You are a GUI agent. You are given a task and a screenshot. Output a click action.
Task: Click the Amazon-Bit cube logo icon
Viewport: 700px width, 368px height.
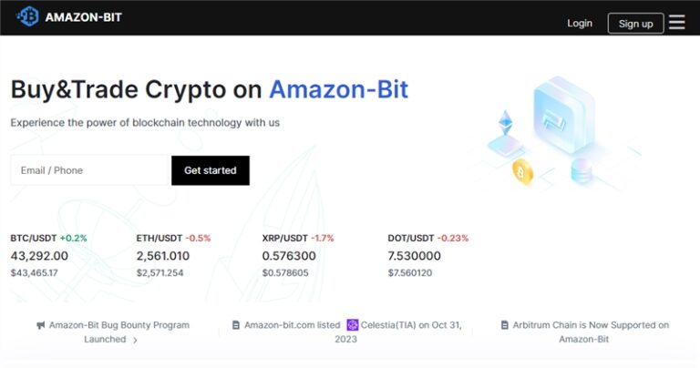(x=28, y=17)
